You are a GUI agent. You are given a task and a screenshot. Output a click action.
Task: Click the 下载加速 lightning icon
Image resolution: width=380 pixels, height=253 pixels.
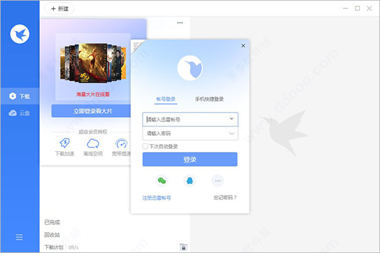[65, 143]
